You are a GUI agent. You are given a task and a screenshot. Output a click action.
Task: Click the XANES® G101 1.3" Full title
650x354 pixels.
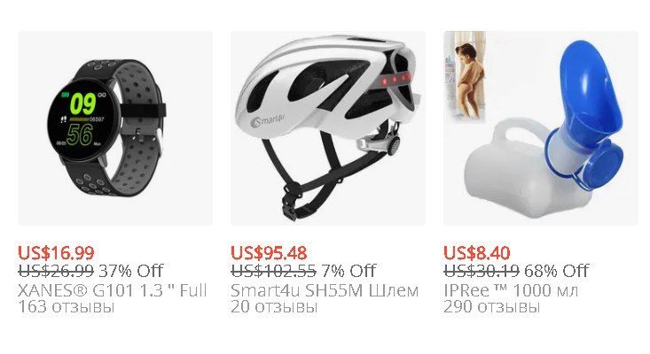113,291
